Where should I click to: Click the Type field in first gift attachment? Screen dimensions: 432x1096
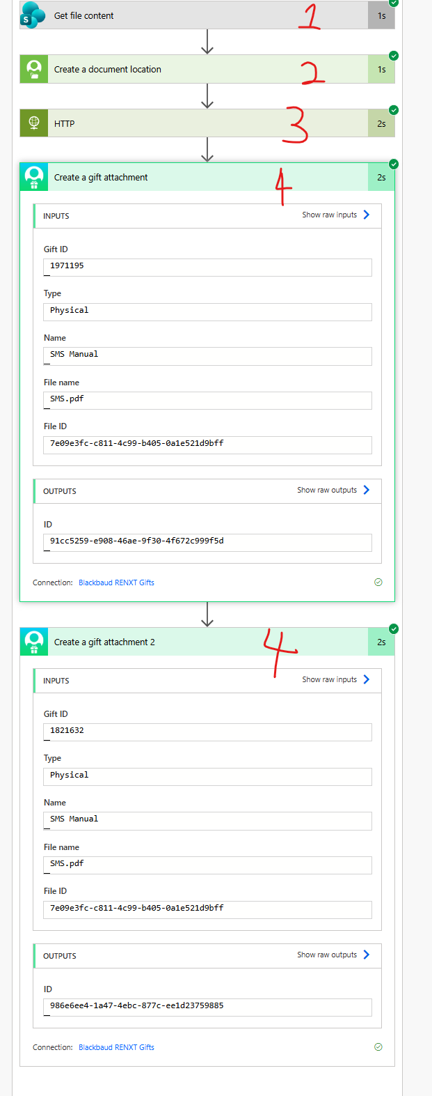207,311
